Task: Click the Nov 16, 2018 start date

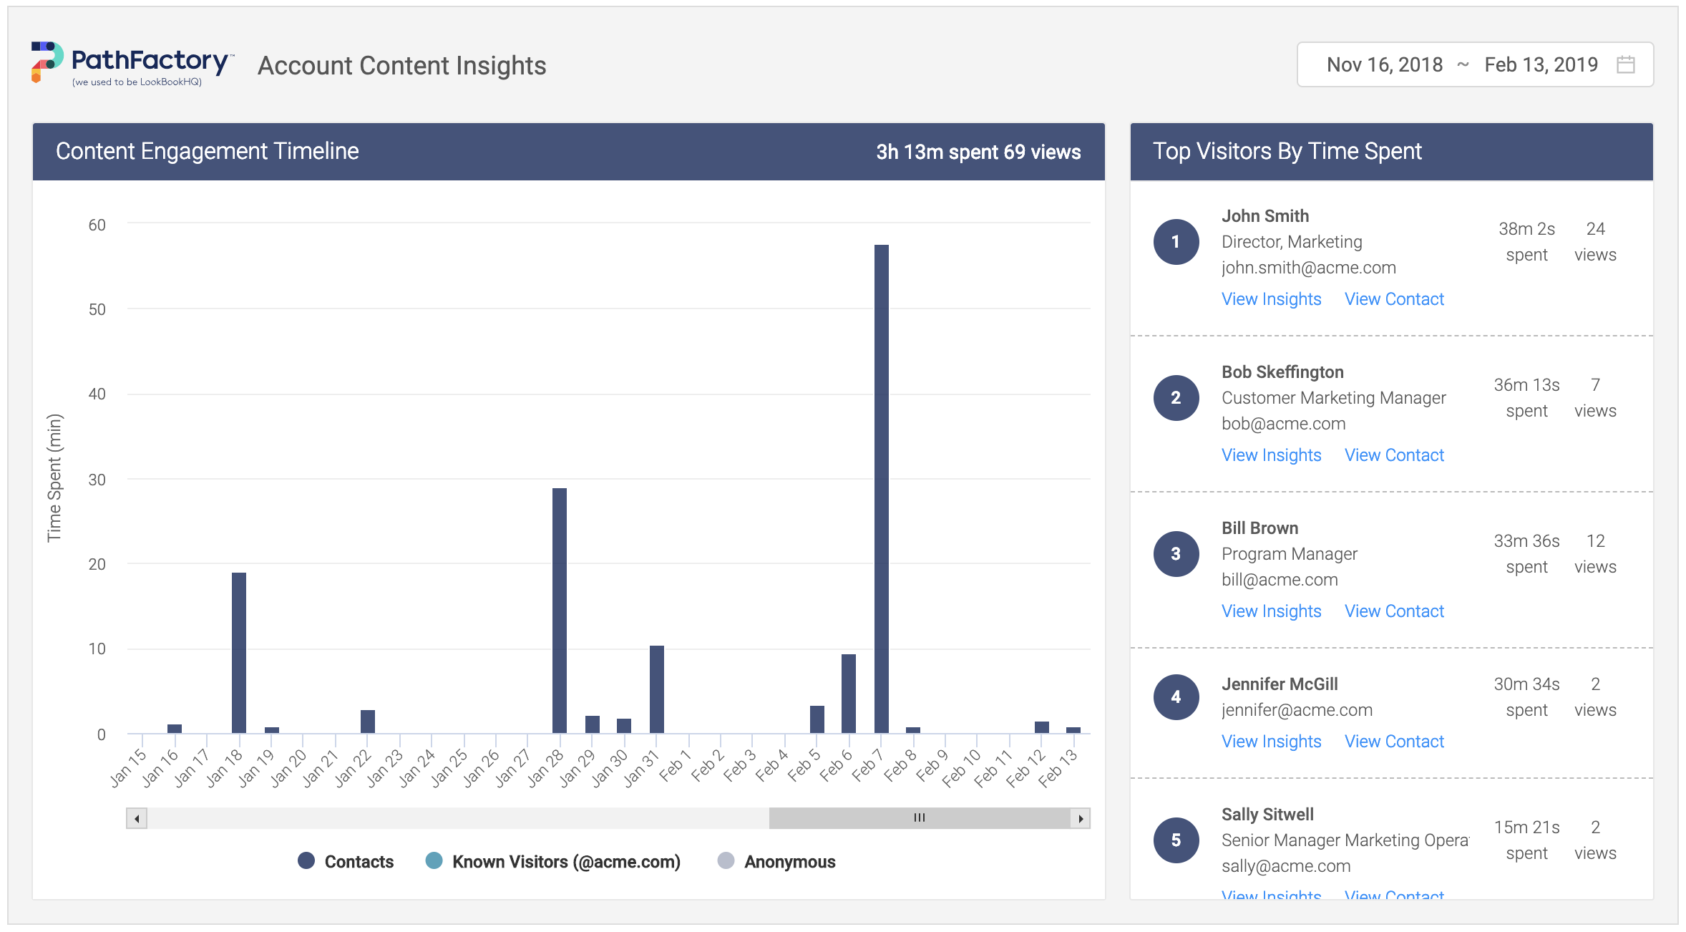Action: [x=1384, y=64]
